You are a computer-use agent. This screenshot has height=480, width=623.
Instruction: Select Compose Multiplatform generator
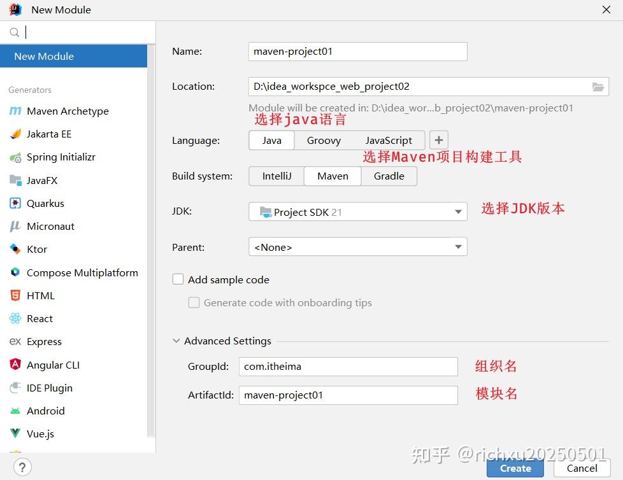82,272
